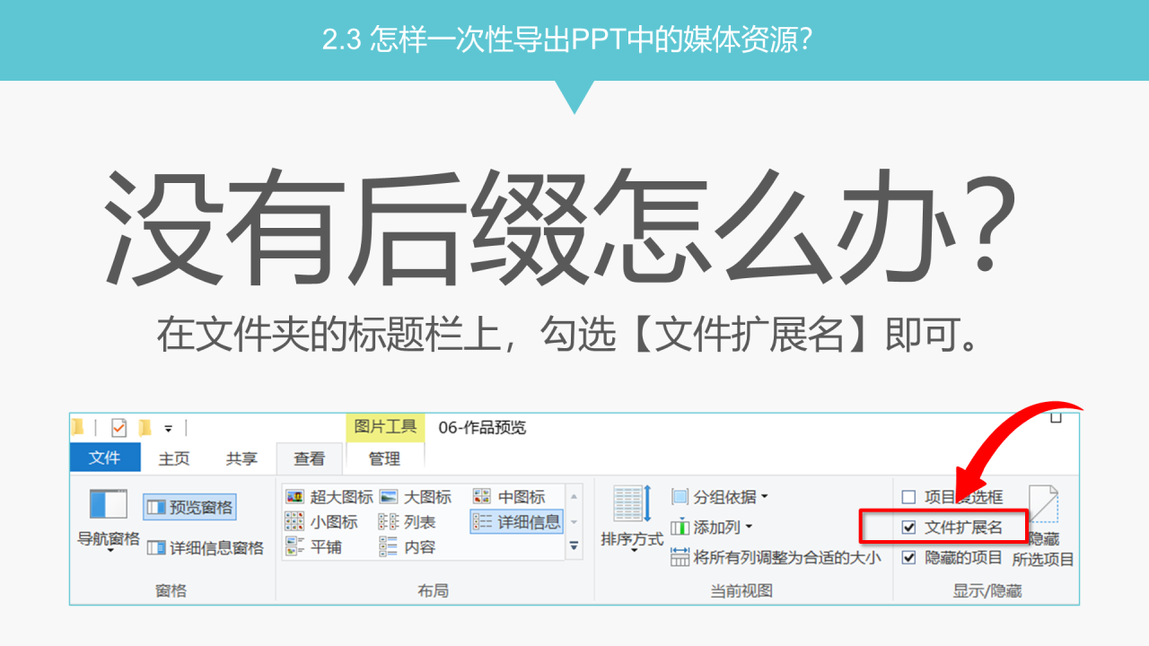
Task: Click the slide title 2.3 怎样一次性导出PPT中的媒体资源
Action: 567,40
